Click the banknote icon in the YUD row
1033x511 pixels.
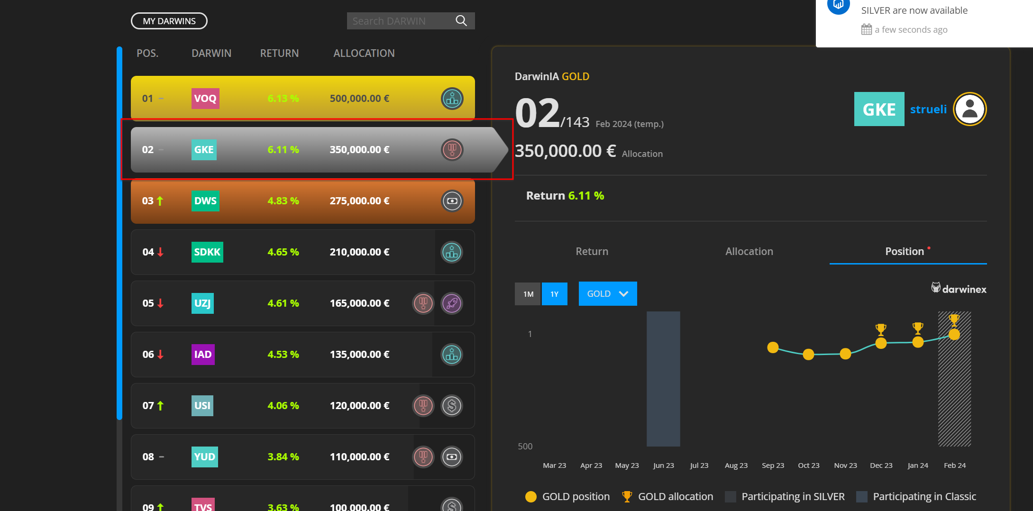(x=452, y=457)
